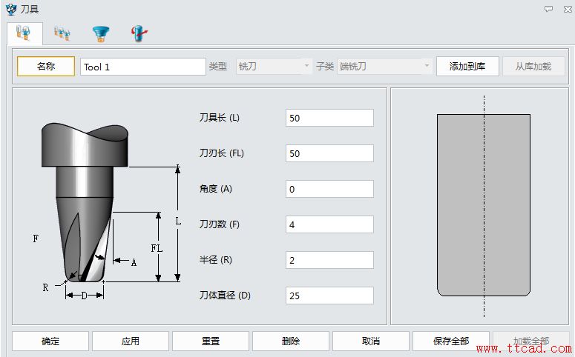
Task: Open the speed and feed tab icon
Action: tap(139, 33)
